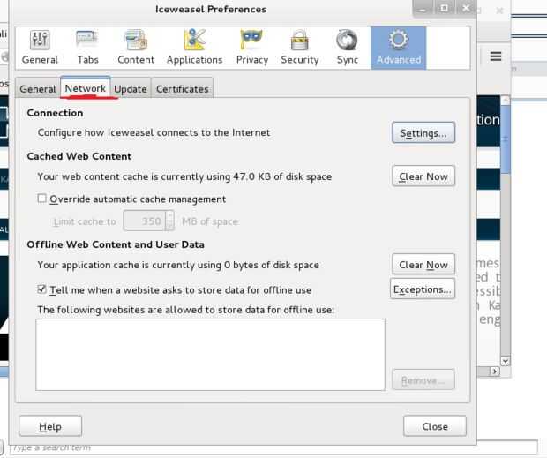Click the horizontal scroll right arrow in browser window
This screenshot has height=458, width=547.
(495, 372)
